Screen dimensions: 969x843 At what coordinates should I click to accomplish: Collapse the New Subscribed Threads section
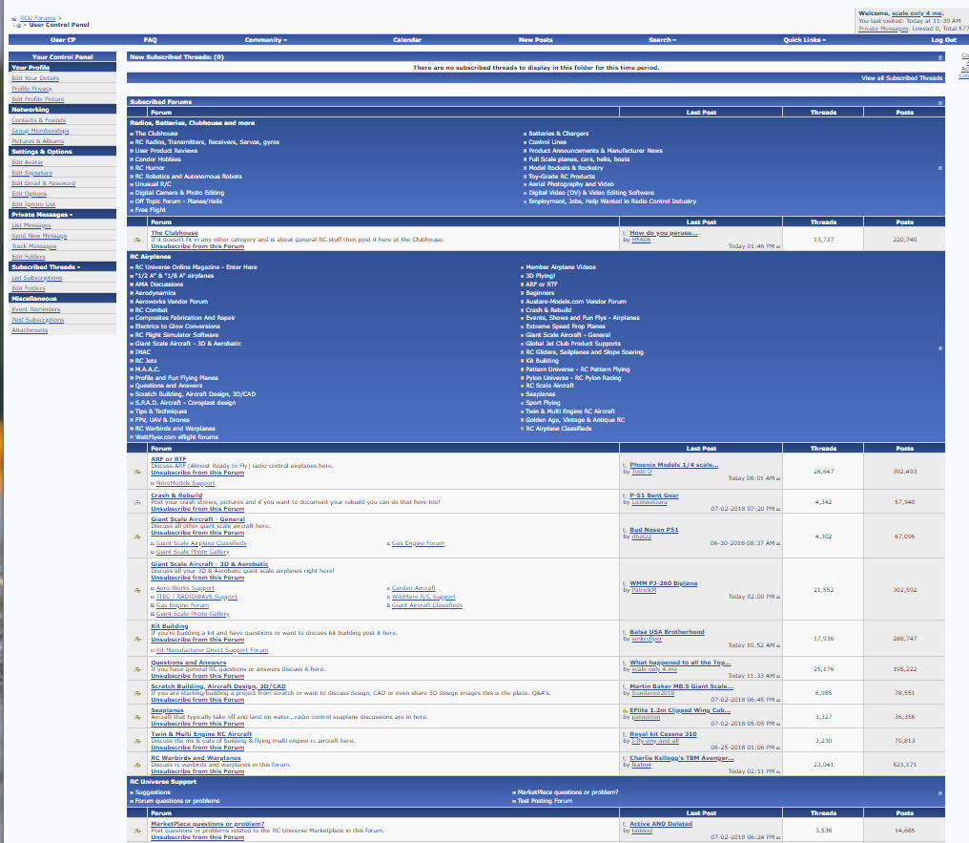coord(939,57)
